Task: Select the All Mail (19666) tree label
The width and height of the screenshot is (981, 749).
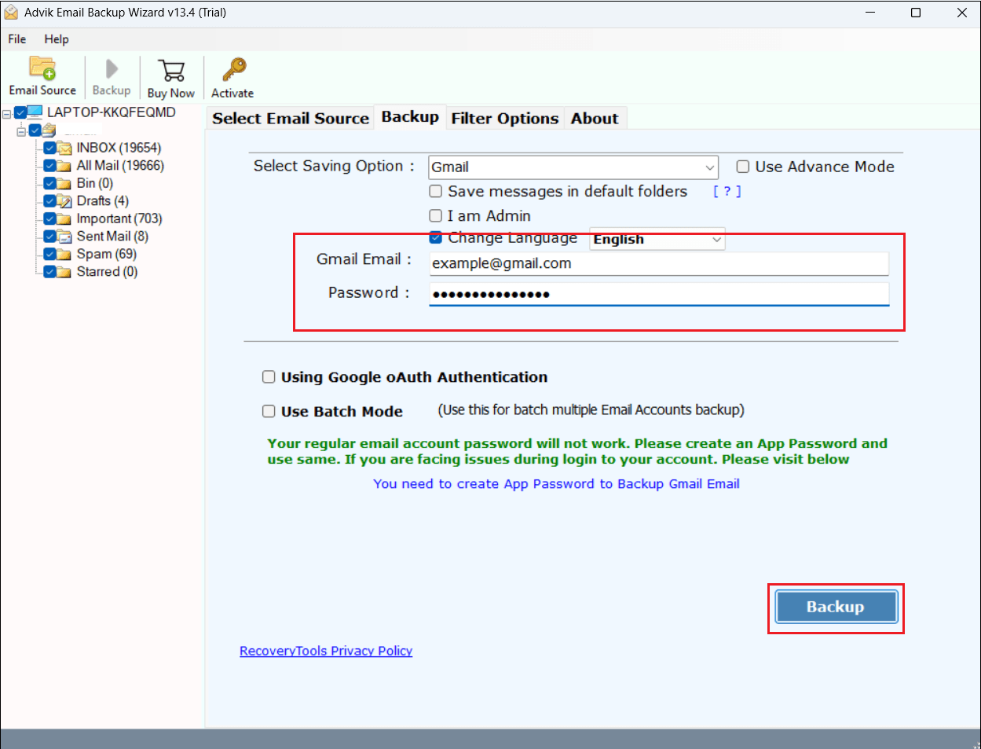Action: pos(120,166)
